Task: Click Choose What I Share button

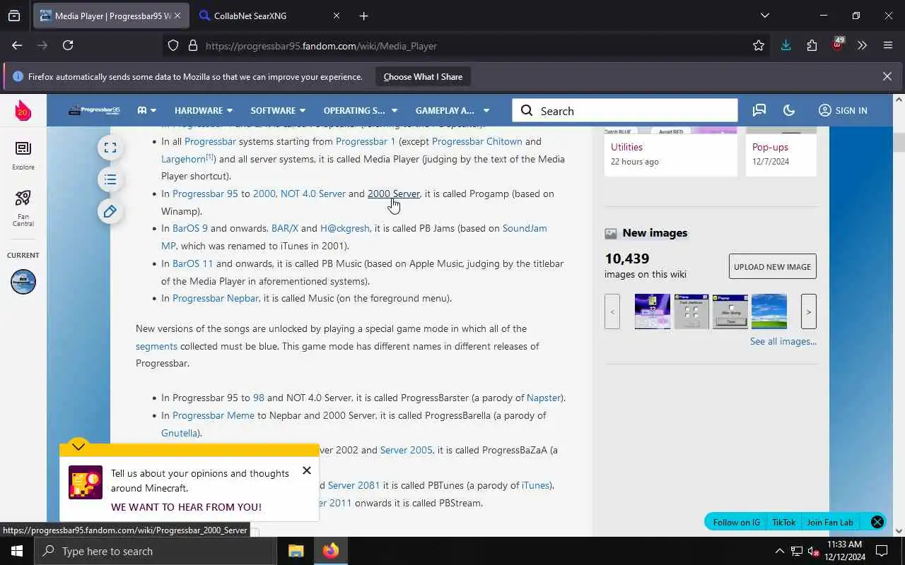Action: 423,76
